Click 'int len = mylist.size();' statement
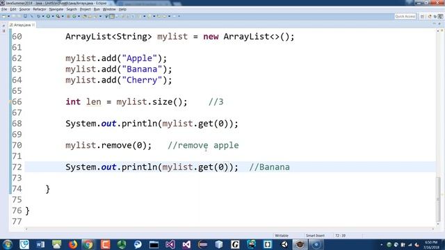 (x=127, y=102)
